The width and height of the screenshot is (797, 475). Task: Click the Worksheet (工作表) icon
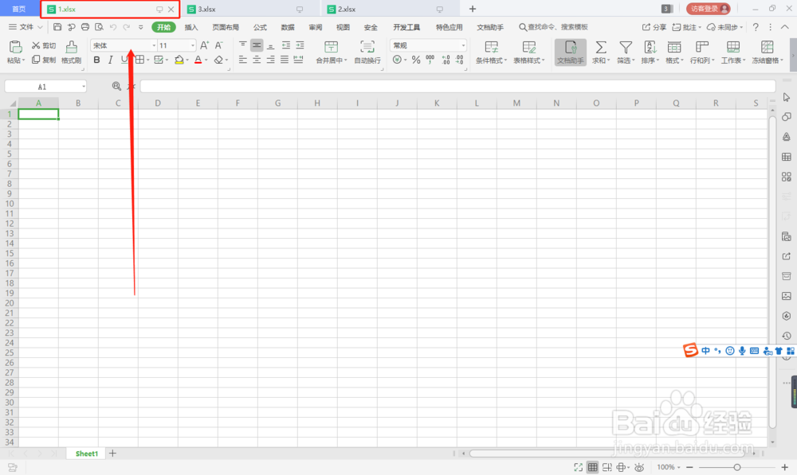tap(733, 47)
